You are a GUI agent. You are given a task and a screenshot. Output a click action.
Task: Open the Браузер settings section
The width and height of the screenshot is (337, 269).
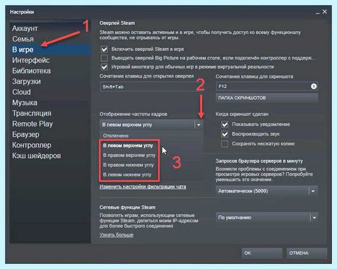(51, 134)
